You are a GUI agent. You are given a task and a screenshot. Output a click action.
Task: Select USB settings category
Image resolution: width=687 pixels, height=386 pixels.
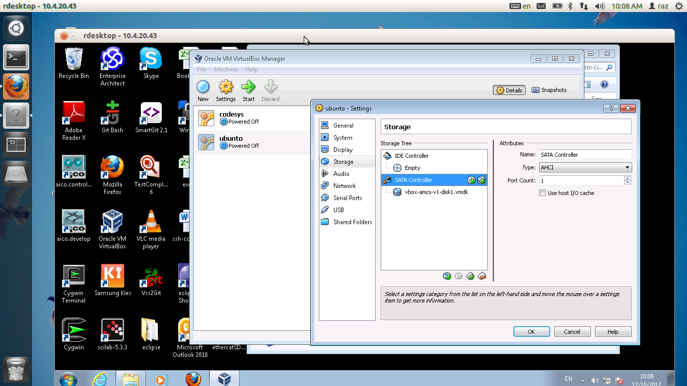click(x=347, y=210)
